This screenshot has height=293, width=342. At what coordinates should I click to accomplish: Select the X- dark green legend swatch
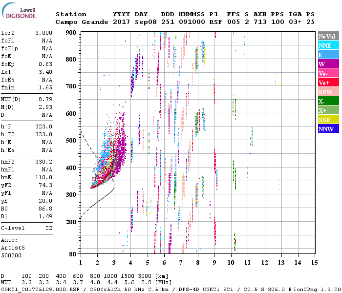(x=328, y=101)
